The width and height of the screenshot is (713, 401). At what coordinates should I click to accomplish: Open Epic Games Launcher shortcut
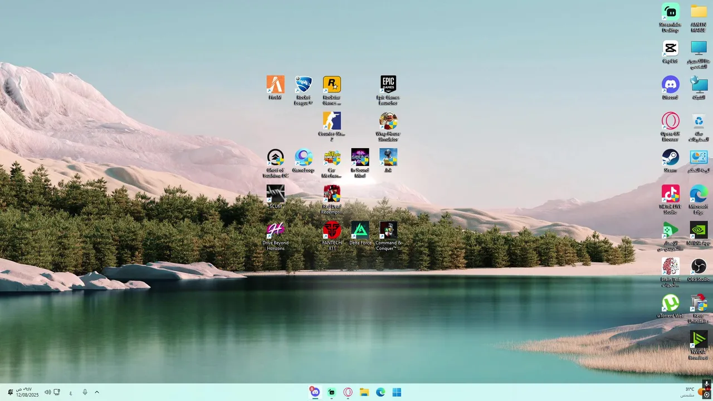point(388,90)
